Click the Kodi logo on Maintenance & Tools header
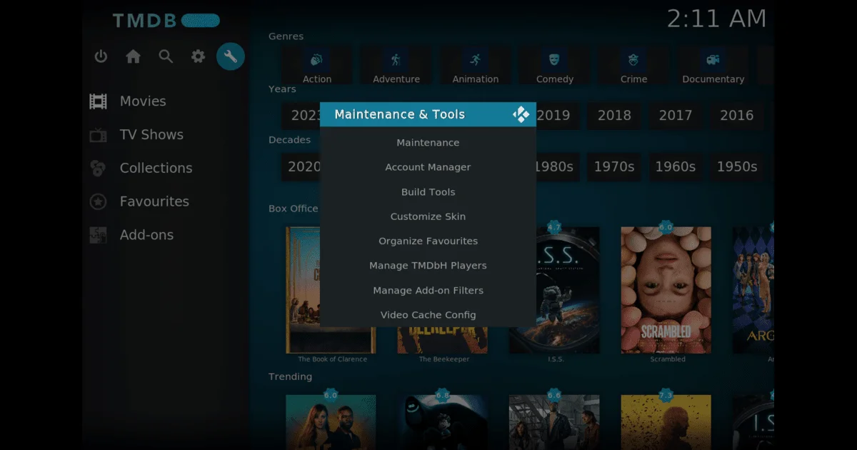The width and height of the screenshot is (857, 450). click(521, 114)
